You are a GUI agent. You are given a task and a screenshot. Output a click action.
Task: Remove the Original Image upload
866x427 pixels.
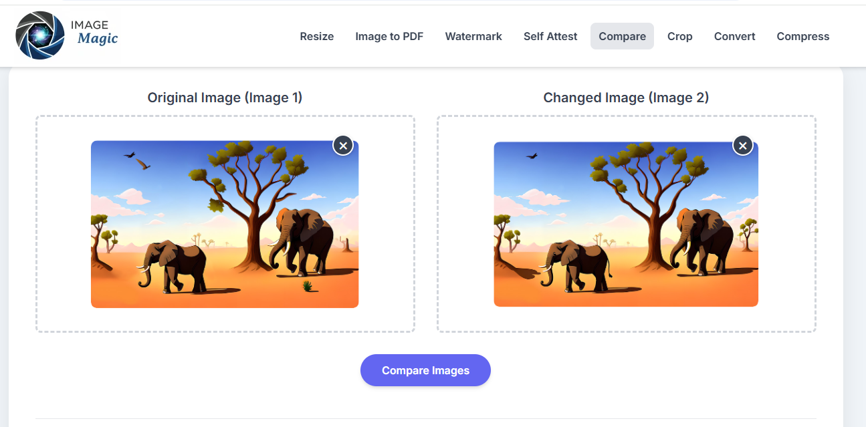343,145
